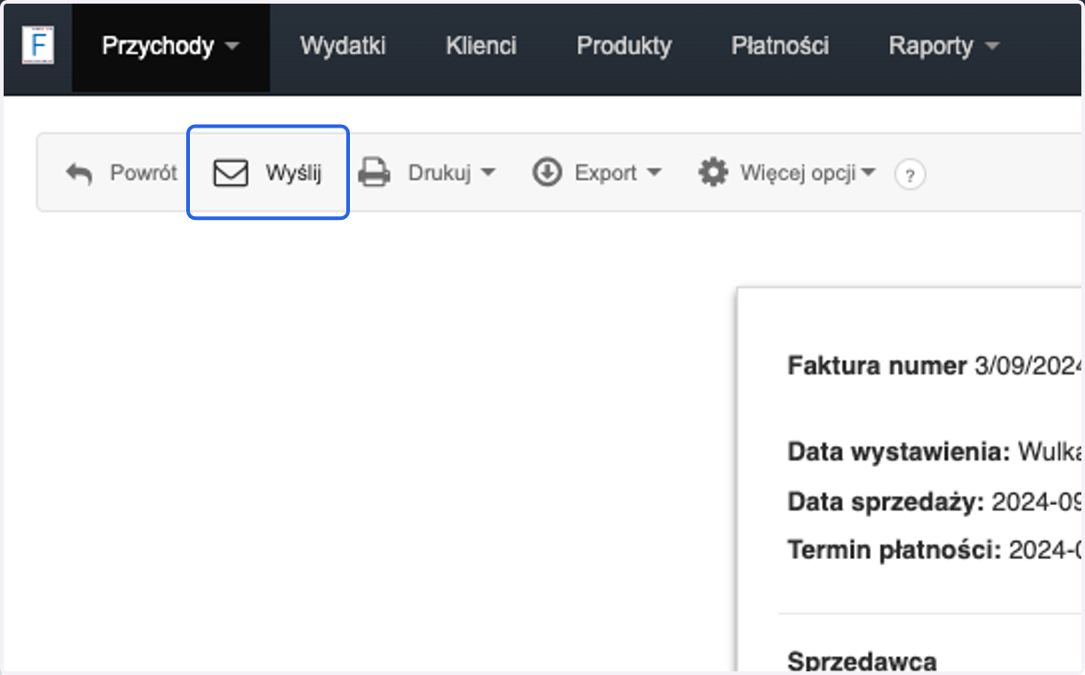Click the envelope icon for Wyślij
The image size is (1085, 675).
click(231, 173)
